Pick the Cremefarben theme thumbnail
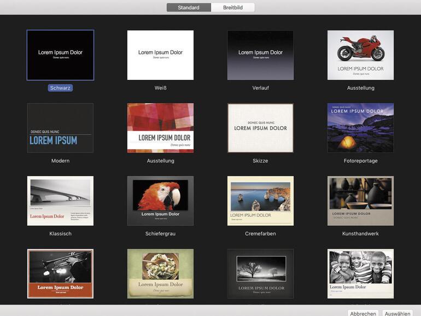Image resolution: width=421 pixels, height=316 pixels. [260, 201]
